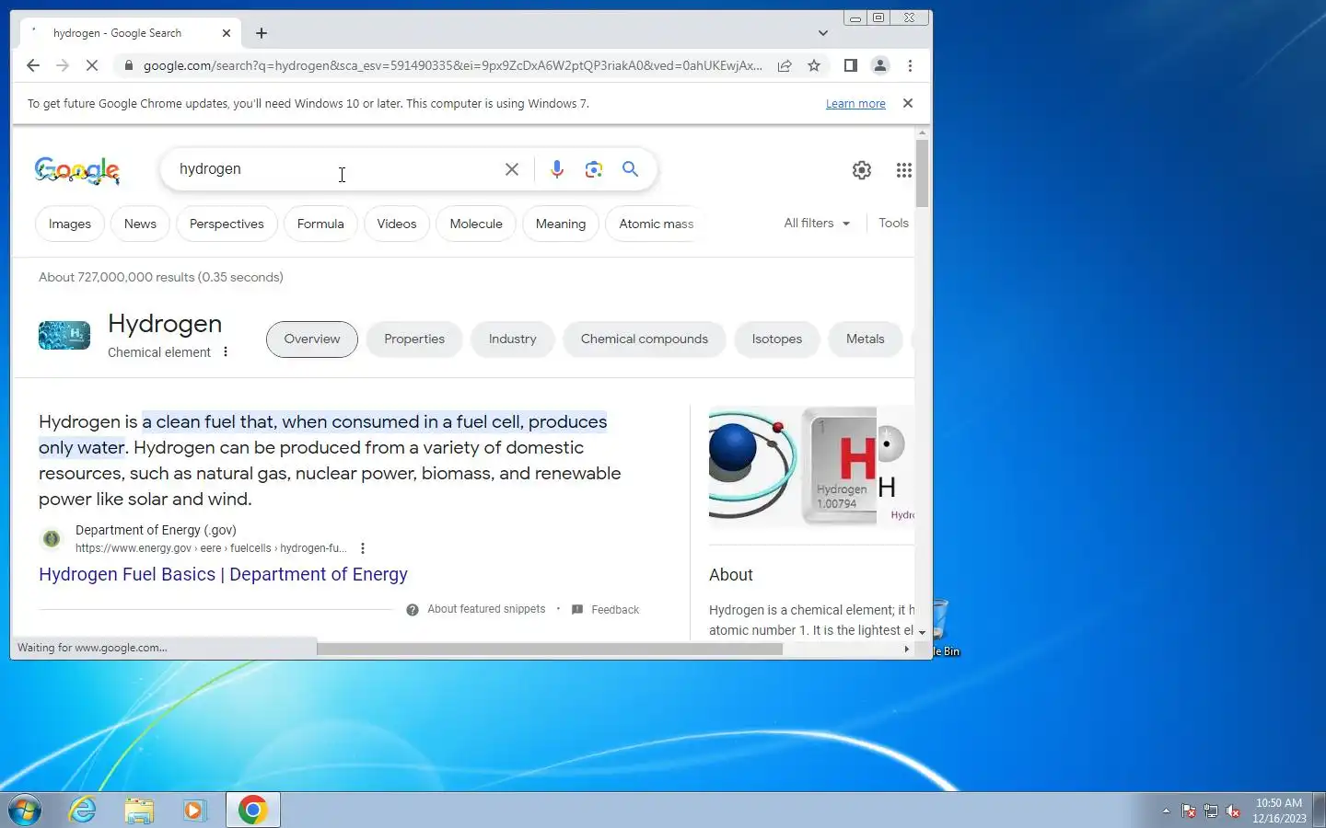The image size is (1326, 828).
Task: Share this page icon in address bar
Action: coord(785,65)
